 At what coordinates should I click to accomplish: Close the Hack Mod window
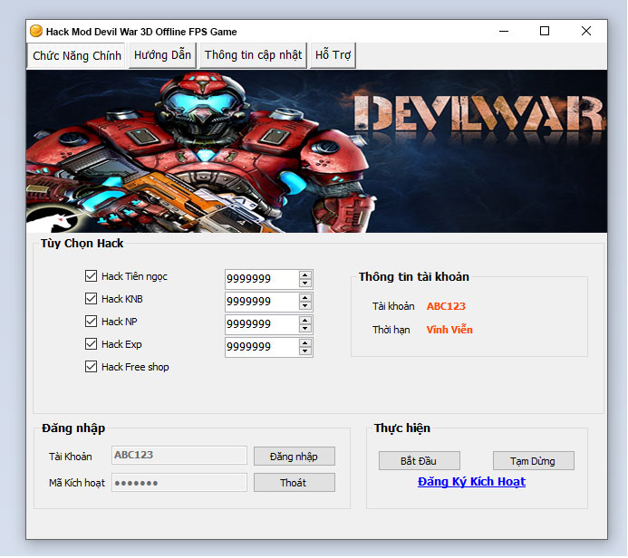point(586,31)
